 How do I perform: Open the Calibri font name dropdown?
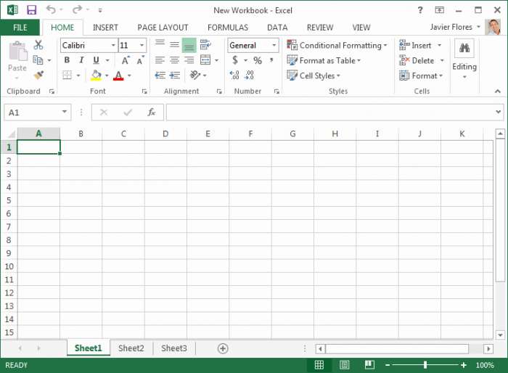(x=112, y=45)
